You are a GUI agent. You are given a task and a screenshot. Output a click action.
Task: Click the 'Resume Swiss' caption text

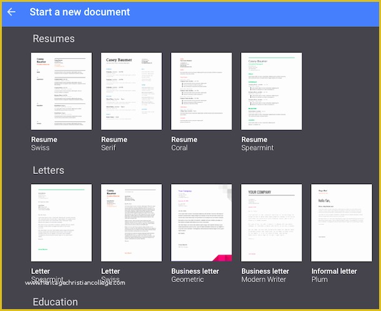point(44,143)
